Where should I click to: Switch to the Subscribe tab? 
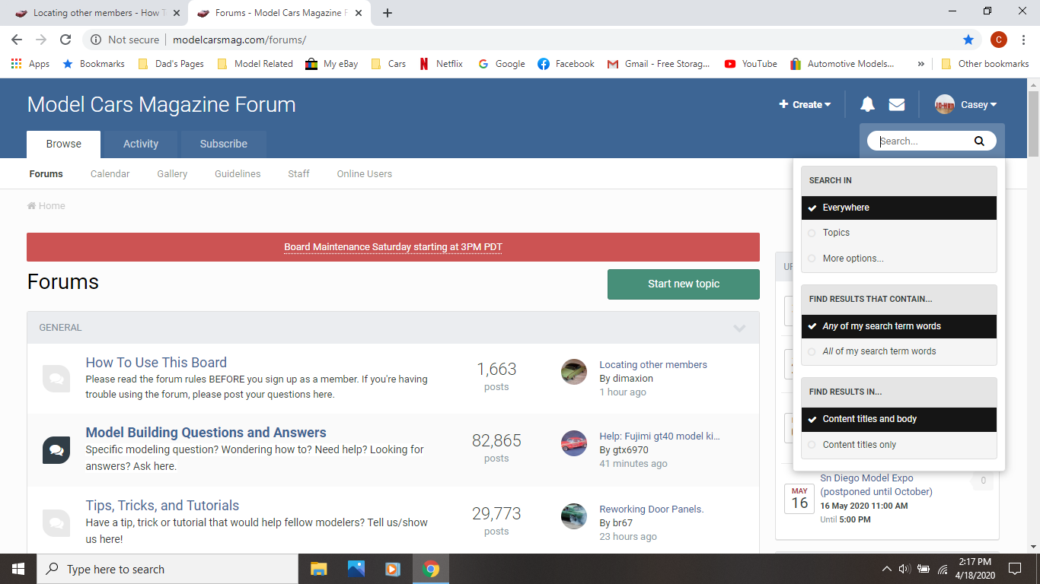coord(224,144)
